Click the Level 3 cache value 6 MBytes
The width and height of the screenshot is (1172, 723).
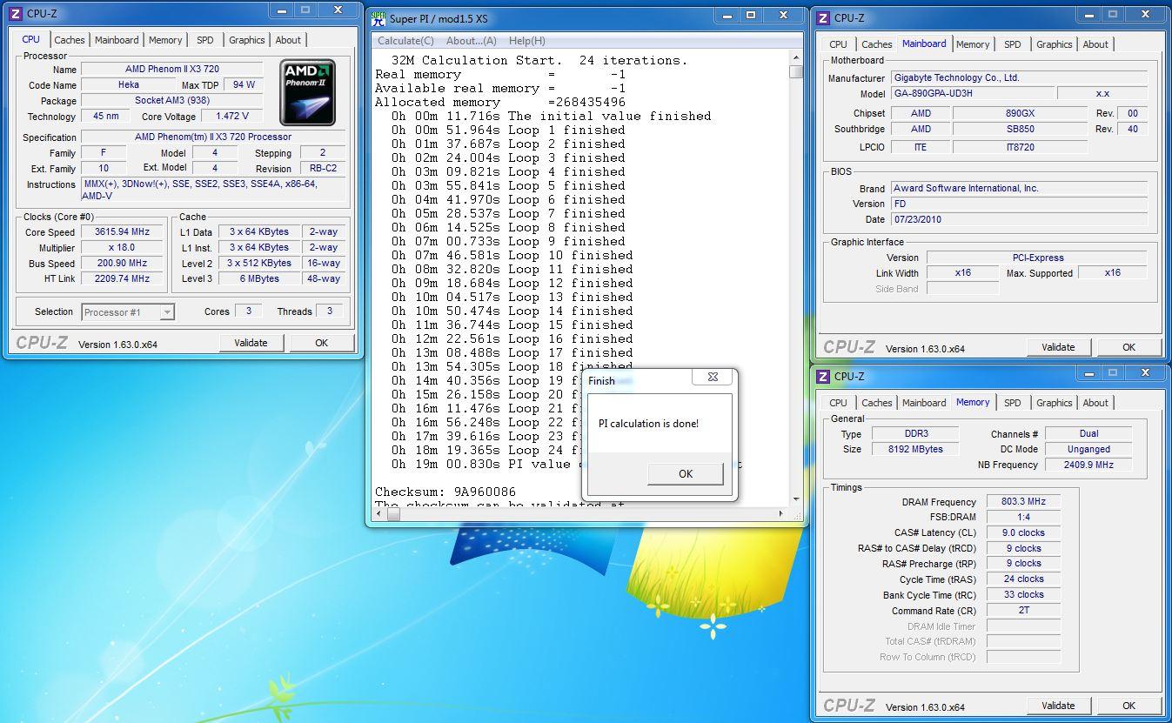point(260,279)
